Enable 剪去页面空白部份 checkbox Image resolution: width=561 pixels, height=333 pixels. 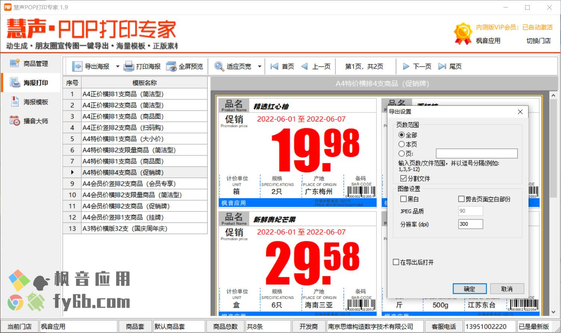click(x=461, y=199)
